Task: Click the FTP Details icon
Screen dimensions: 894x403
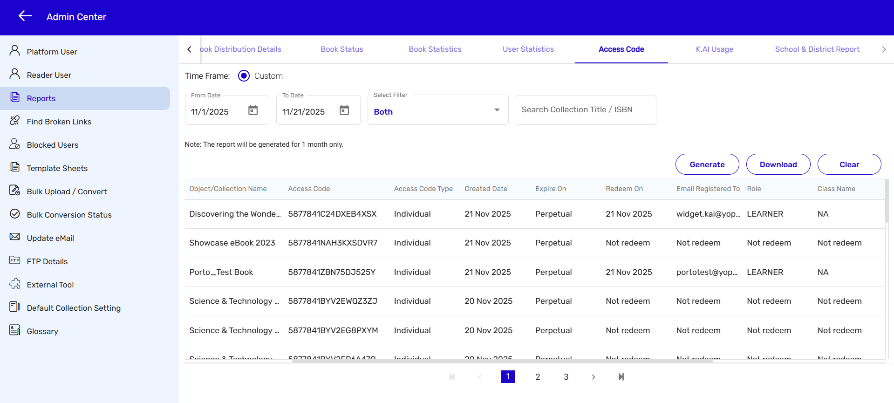Action: point(15,260)
